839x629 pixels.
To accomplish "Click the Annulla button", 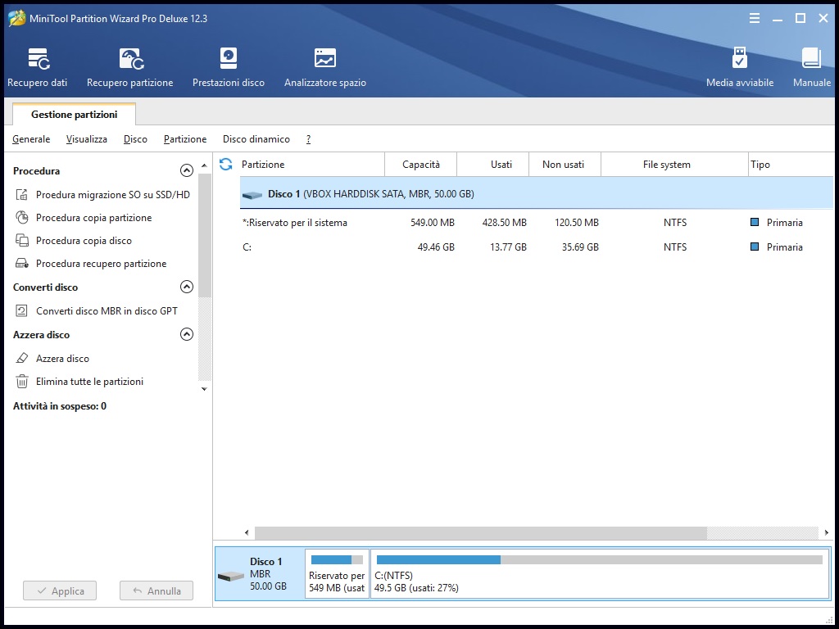I will [156, 591].
